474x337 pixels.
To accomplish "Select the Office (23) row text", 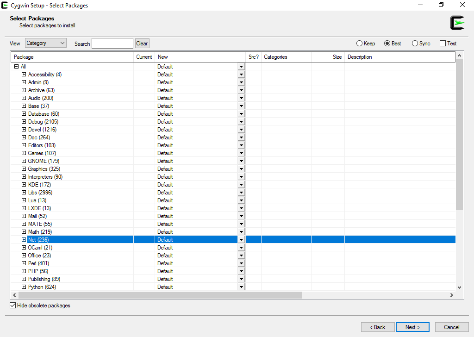I will 40,256.
